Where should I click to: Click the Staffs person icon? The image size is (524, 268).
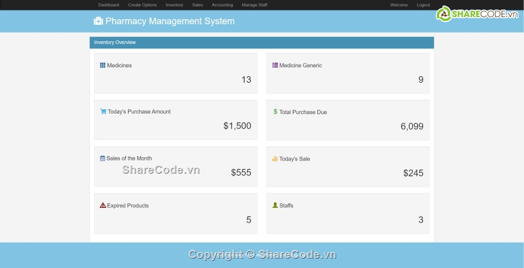click(x=275, y=205)
